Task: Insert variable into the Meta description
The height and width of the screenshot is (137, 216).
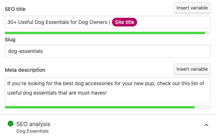Action: 192,69
